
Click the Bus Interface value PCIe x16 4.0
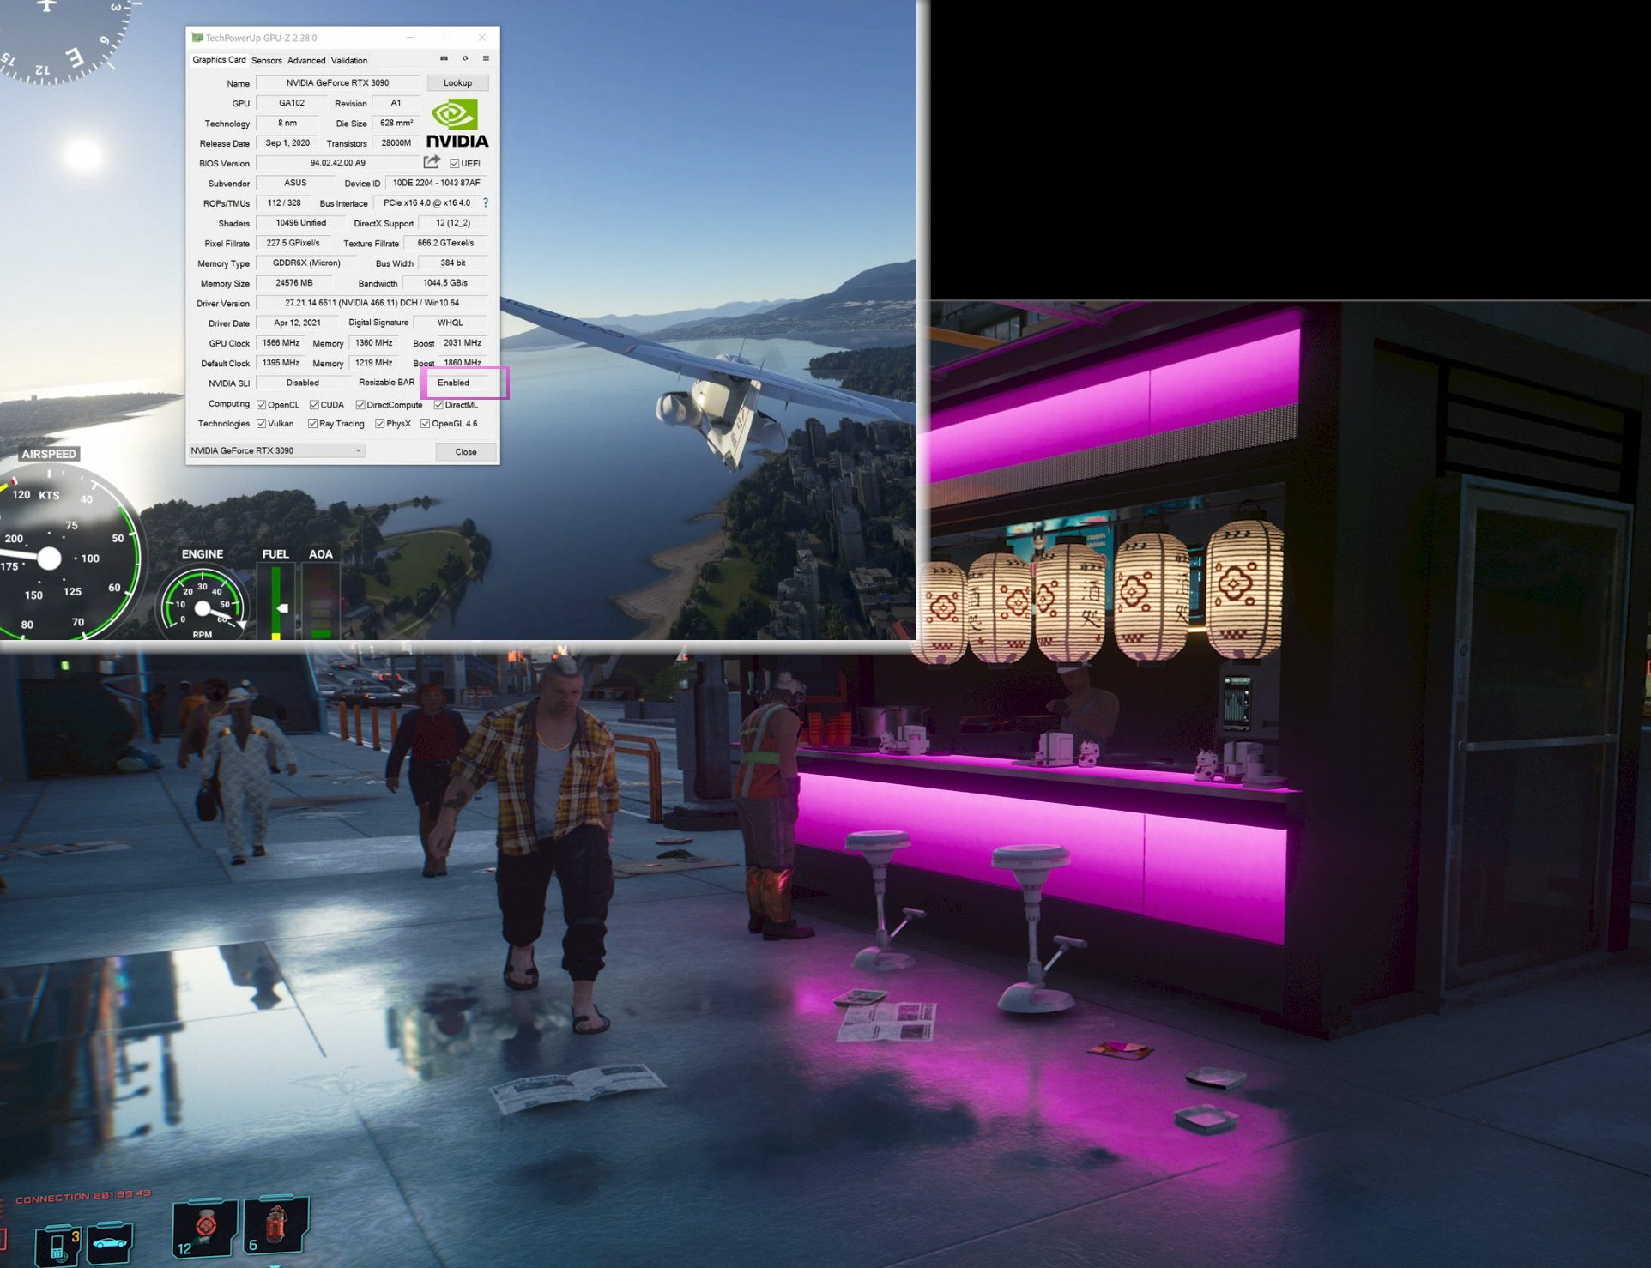tap(426, 203)
